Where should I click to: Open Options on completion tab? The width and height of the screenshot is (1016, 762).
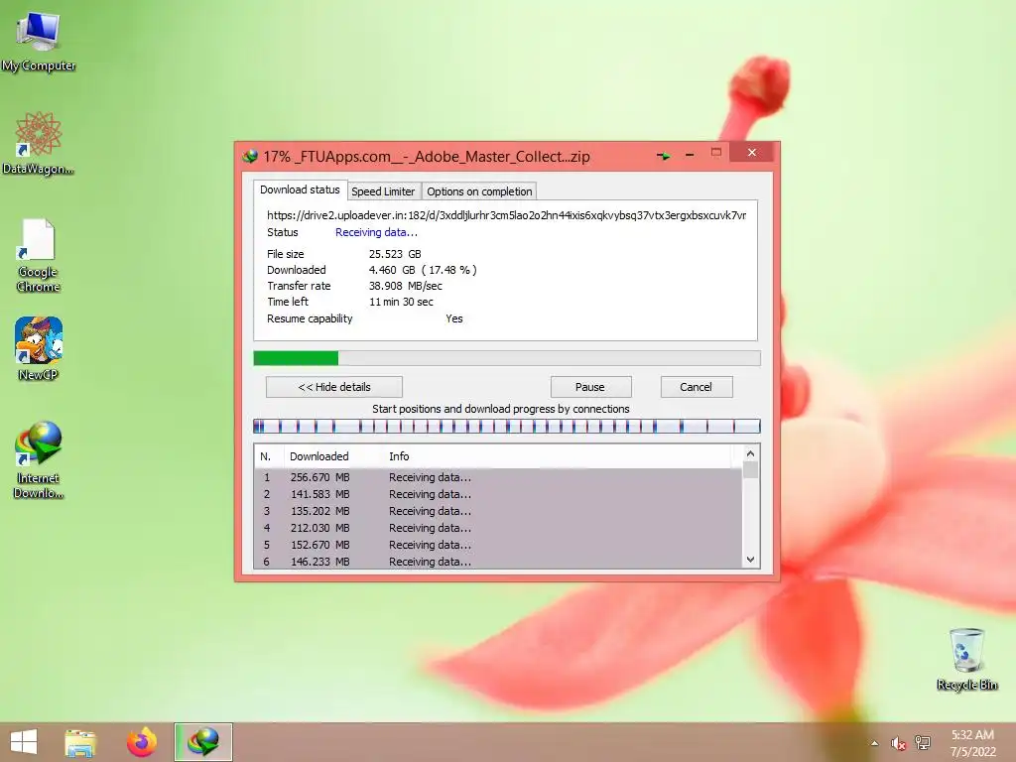click(x=479, y=191)
